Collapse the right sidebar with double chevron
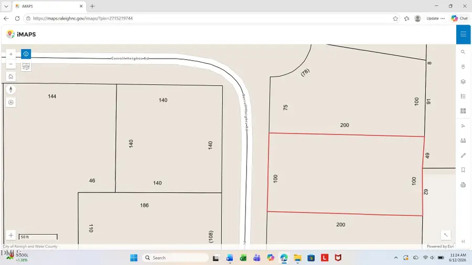The image size is (472, 265). 463,241
